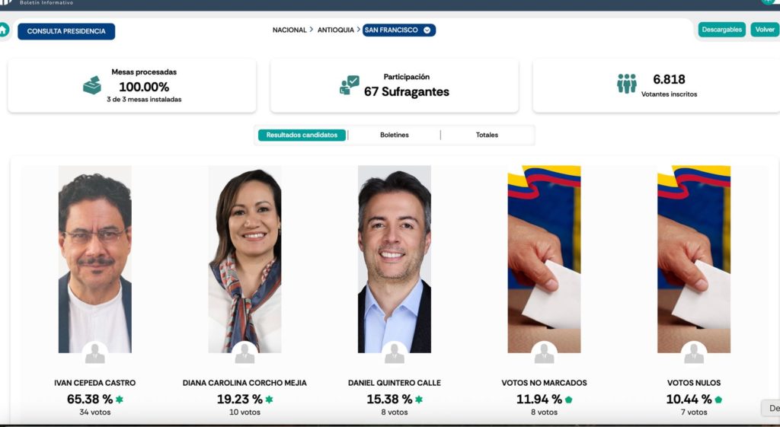The width and height of the screenshot is (780, 427).
Task: Click the Participación voters checkmark icon
Action: pos(349,85)
